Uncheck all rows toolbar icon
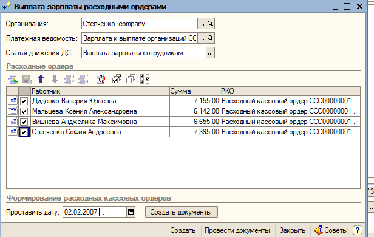 (131, 79)
